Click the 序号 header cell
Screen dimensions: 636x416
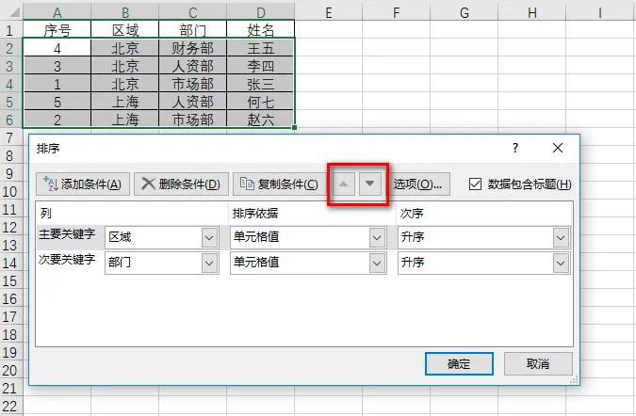coord(57,29)
